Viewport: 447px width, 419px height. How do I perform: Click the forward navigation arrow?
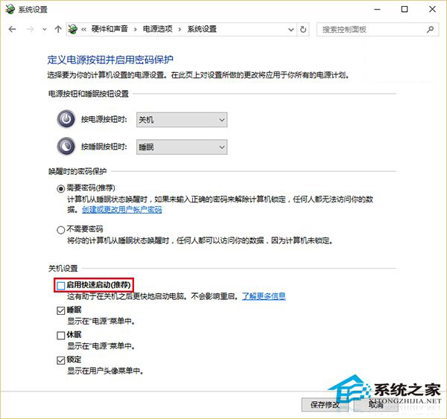click(x=30, y=29)
